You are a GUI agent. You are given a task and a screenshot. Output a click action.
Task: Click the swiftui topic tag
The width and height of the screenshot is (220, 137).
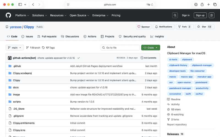point(199,94)
